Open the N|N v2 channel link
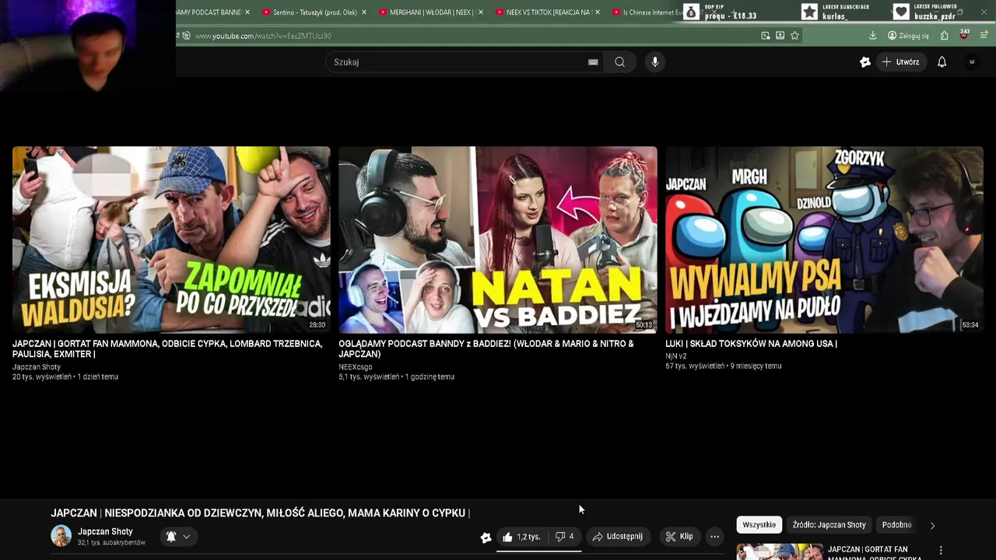The image size is (996, 560). 676,356
